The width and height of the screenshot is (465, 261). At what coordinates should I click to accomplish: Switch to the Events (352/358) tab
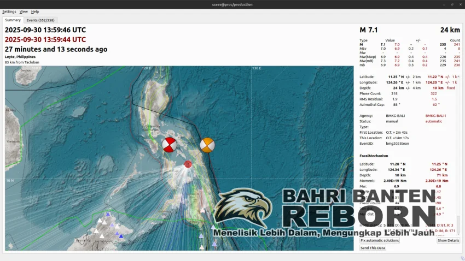click(40, 20)
